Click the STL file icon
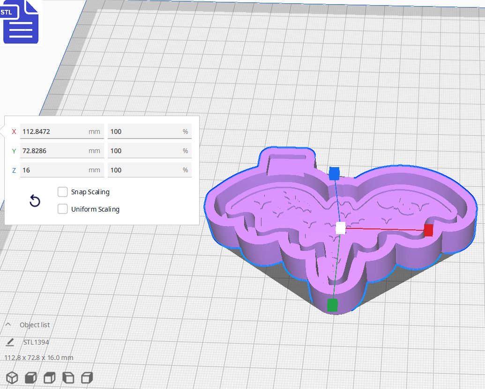This screenshot has width=485, height=389. (x=21, y=22)
